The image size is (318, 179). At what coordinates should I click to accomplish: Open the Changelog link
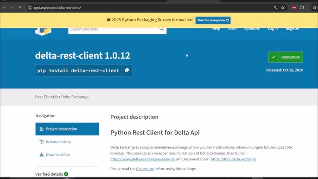click(145, 169)
